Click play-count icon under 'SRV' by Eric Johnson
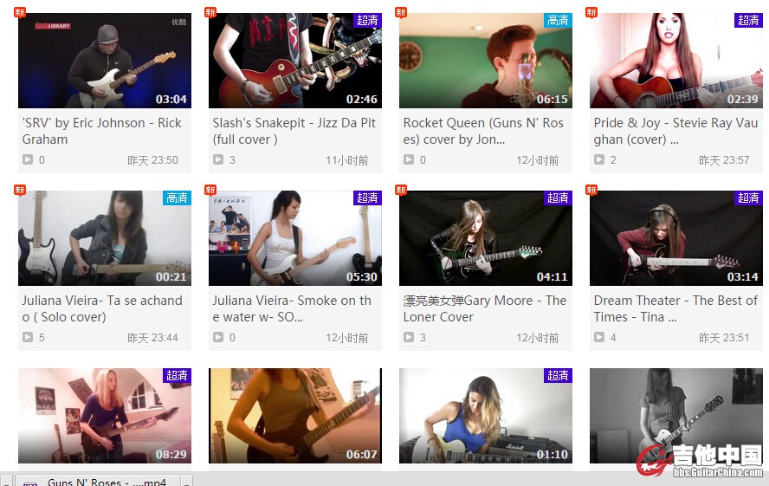The image size is (769, 486). point(28,159)
